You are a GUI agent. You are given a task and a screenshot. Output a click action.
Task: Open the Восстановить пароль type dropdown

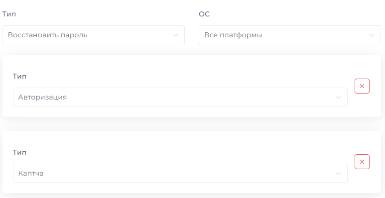click(94, 35)
